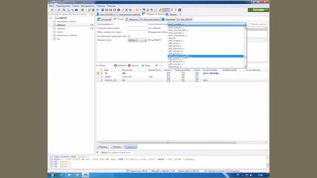The image size is (317, 178).
Task: Click the Delete row filled-circle icon
Action: [119, 10]
